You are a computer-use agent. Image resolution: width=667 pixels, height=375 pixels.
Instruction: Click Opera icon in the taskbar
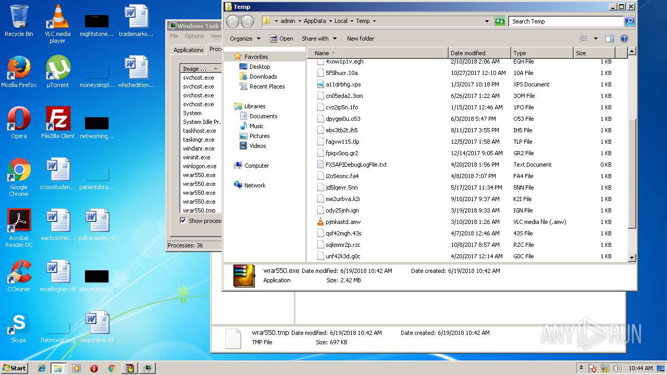[94, 368]
